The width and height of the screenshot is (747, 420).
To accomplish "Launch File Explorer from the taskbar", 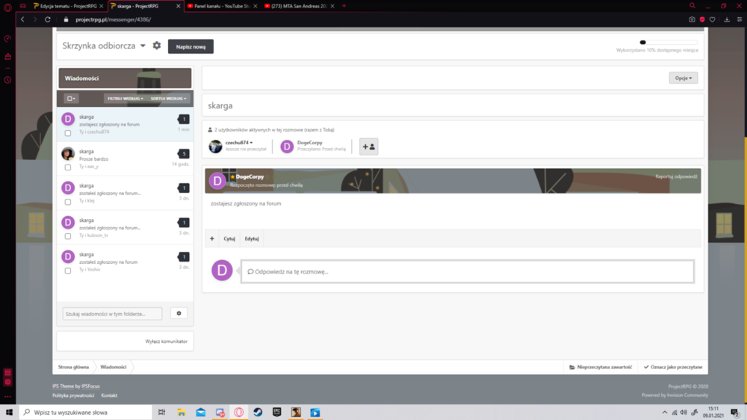I will coord(181,413).
